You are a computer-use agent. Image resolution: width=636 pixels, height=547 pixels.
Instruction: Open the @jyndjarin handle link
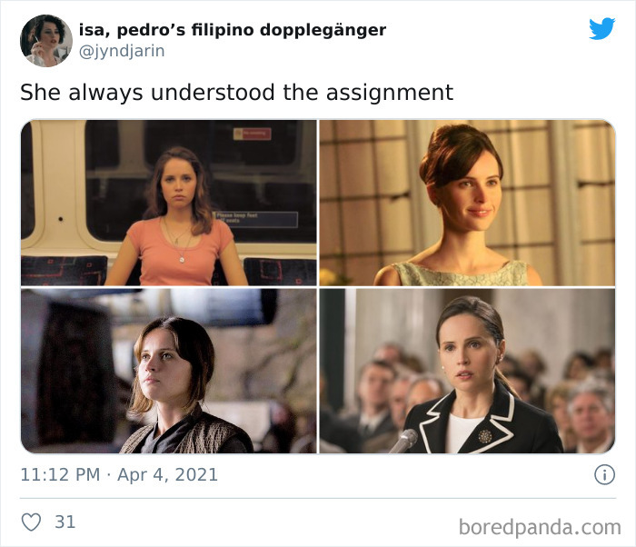122,52
